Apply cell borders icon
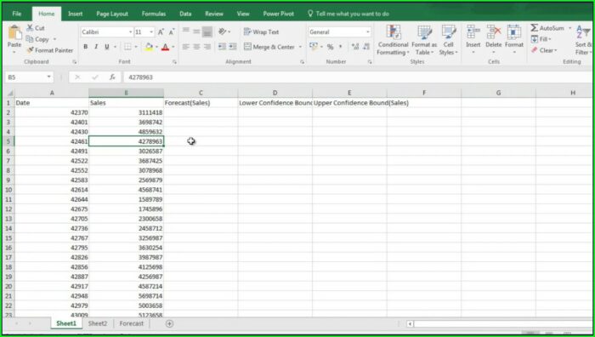Viewport: 595px width, 337px height. 127,47
